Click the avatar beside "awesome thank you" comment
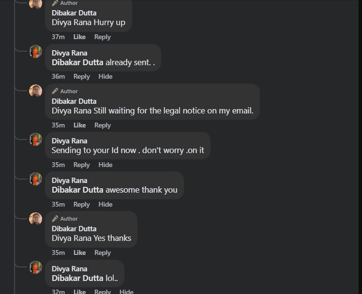Image resolution: width=362 pixels, height=294 pixels. [x=35, y=179]
